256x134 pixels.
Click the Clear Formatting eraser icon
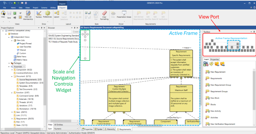pos(104,13)
